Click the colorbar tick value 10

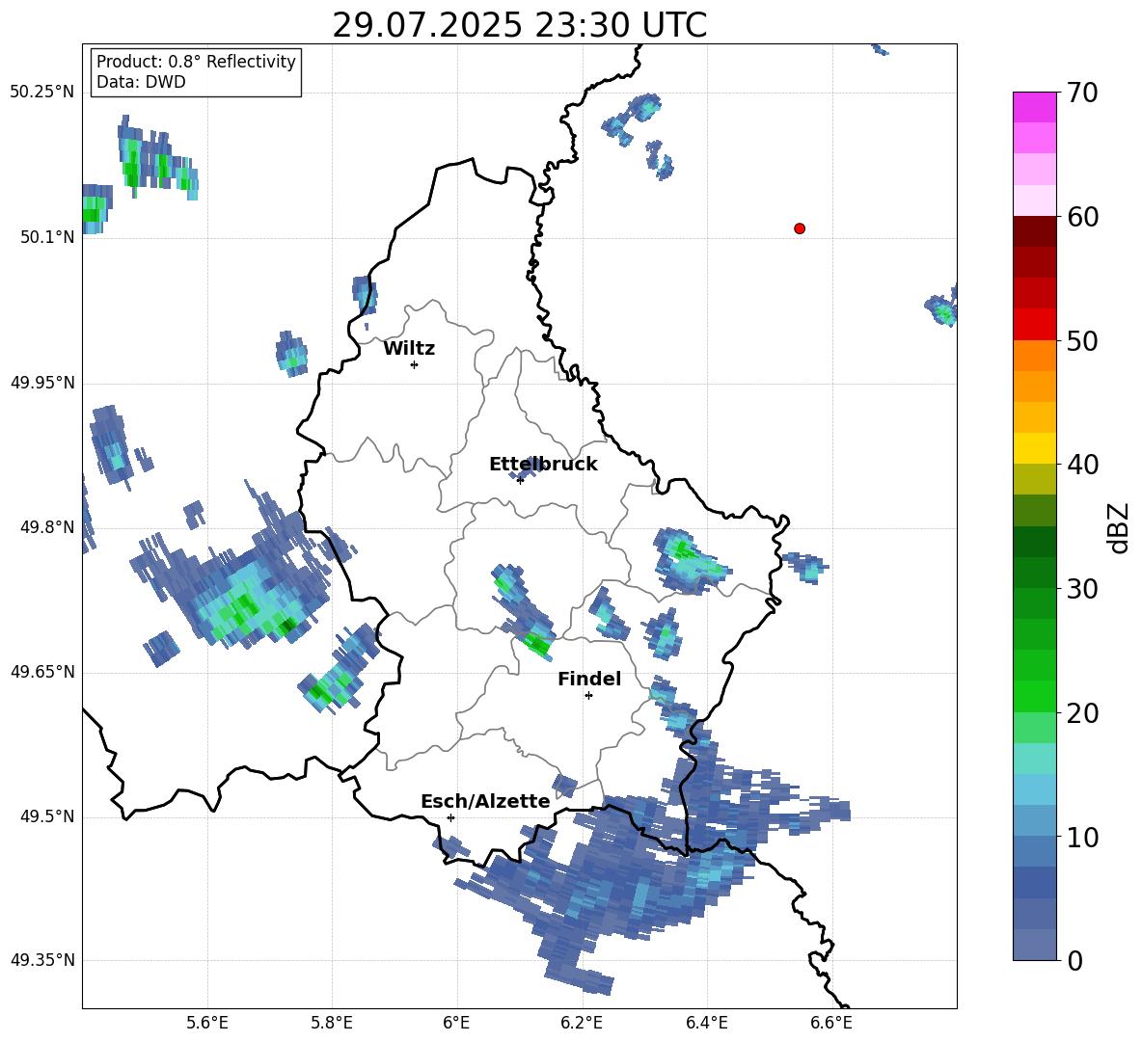coord(1082,838)
